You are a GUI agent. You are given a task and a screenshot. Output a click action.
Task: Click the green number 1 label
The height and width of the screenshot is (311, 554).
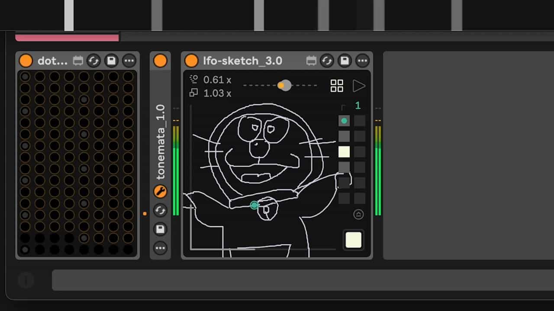tap(358, 105)
